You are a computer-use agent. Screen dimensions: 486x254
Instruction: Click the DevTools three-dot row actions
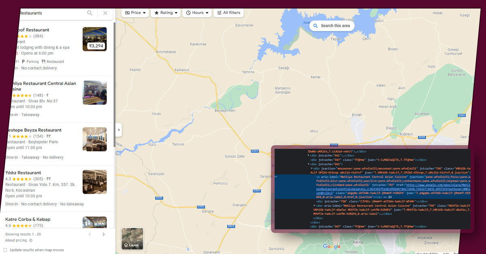pyautogui.click(x=276, y=176)
